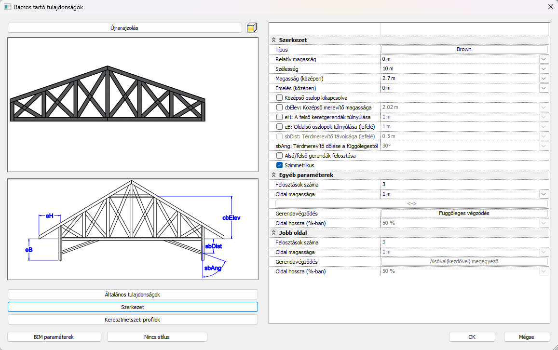
Task: Enable Középső oszlop kikapcsolva checkbox
Action: [x=279, y=98]
